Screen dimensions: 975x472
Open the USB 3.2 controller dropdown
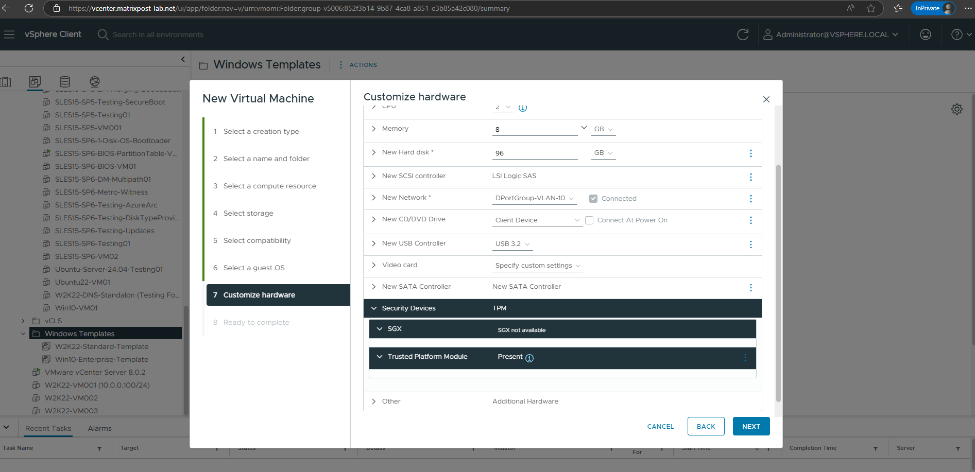point(512,244)
